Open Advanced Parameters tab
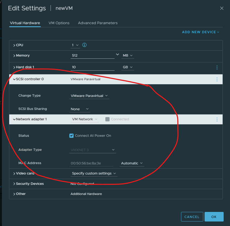 pyautogui.click(x=98, y=23)
